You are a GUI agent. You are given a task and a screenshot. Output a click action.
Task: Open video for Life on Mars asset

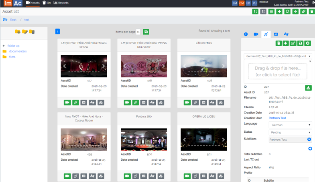[x=187, y=103]
